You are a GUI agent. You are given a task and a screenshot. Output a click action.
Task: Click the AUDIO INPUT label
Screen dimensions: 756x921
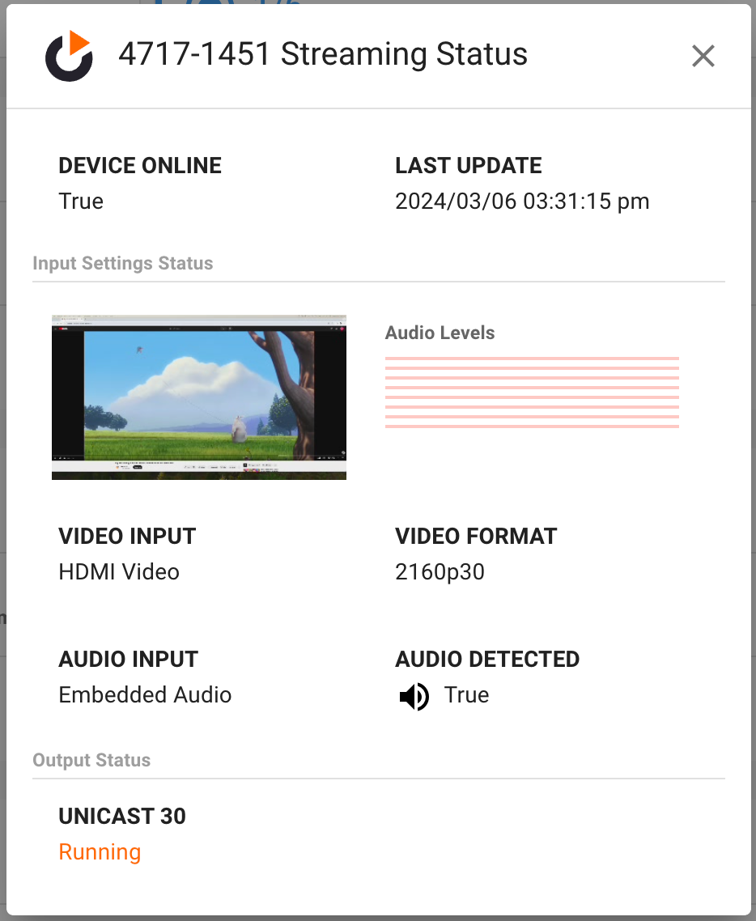128,659
